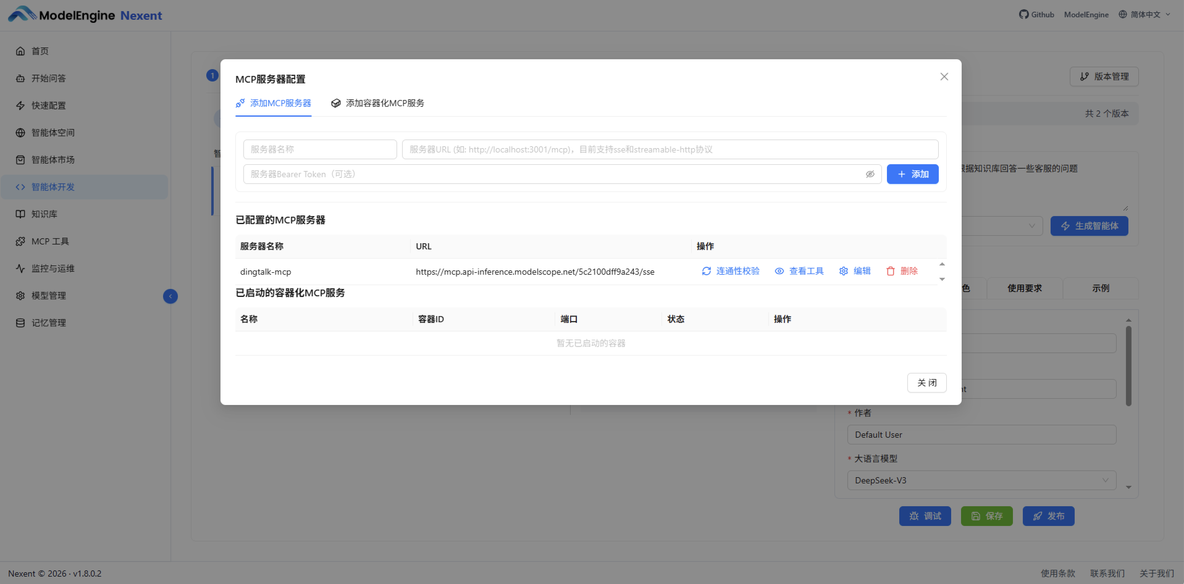Click the connectivity check refresh icon
The width and height of the screenshot is (1184, 584).
pyautogui.click(x=707, y=271)
